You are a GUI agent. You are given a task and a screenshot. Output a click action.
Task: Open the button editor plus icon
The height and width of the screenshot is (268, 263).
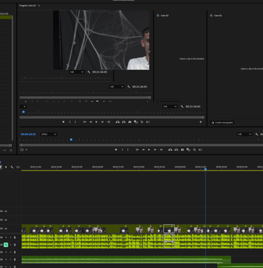(200, 122)
